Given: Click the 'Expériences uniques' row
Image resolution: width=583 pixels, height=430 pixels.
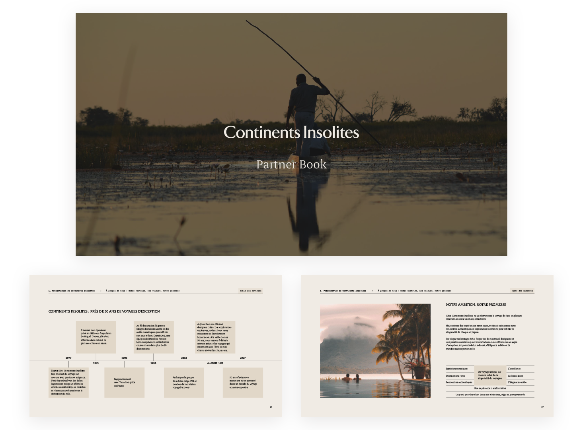Looking at the screenshot, I should [x=457, y=369].
